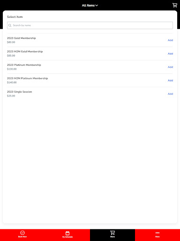The width and height of the screenshot is (180, 241).
Task: Select the 2023 Platinum Membership item name
Action: tap(24, 65)
